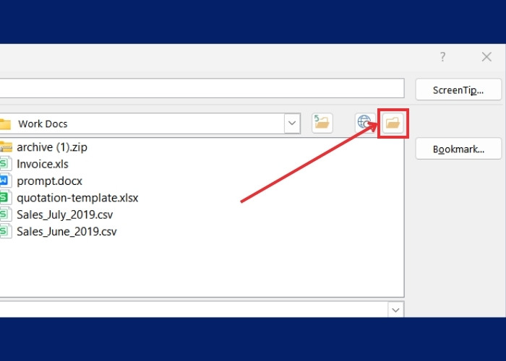
Task: Click the Up One Folder icon
Action: click(322, 123)
